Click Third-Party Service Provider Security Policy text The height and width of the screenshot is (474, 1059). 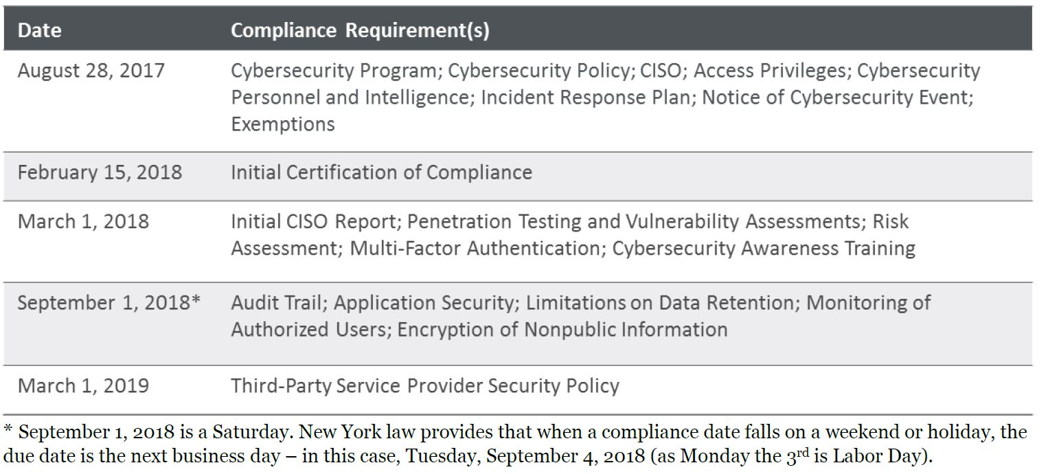click(x=424, y=385)
